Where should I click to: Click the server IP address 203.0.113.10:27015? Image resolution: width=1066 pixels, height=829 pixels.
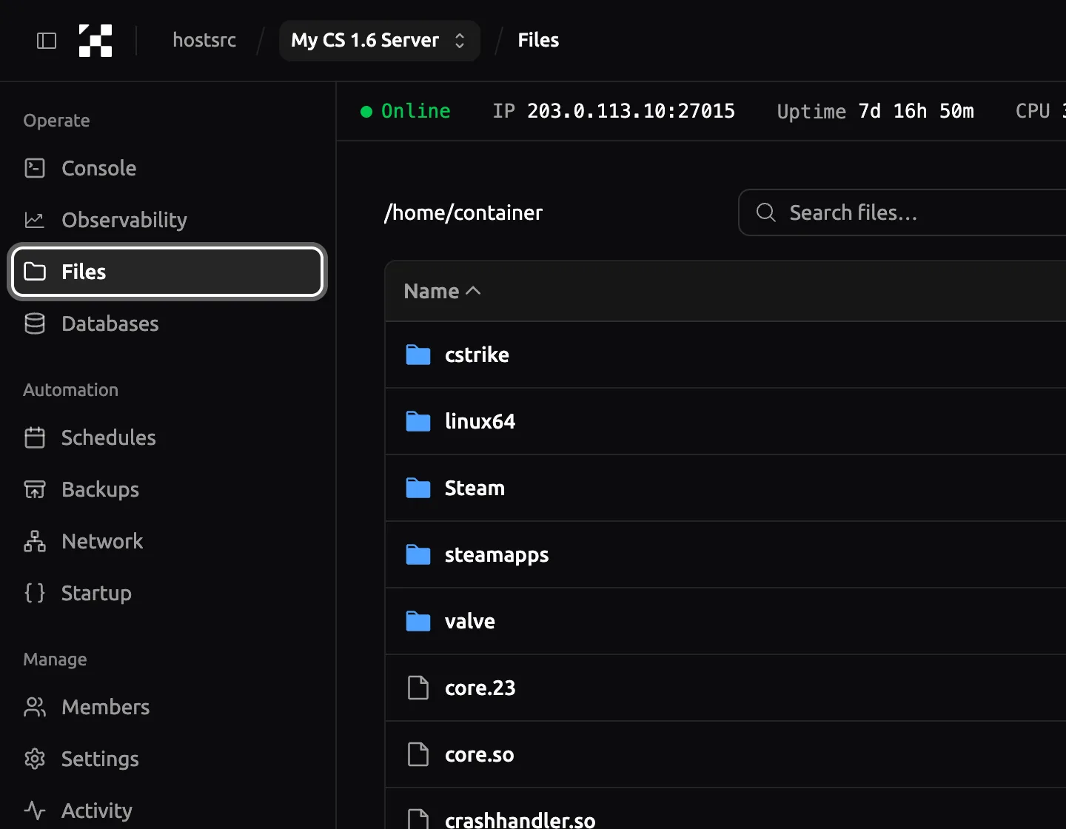click(631, 111)
